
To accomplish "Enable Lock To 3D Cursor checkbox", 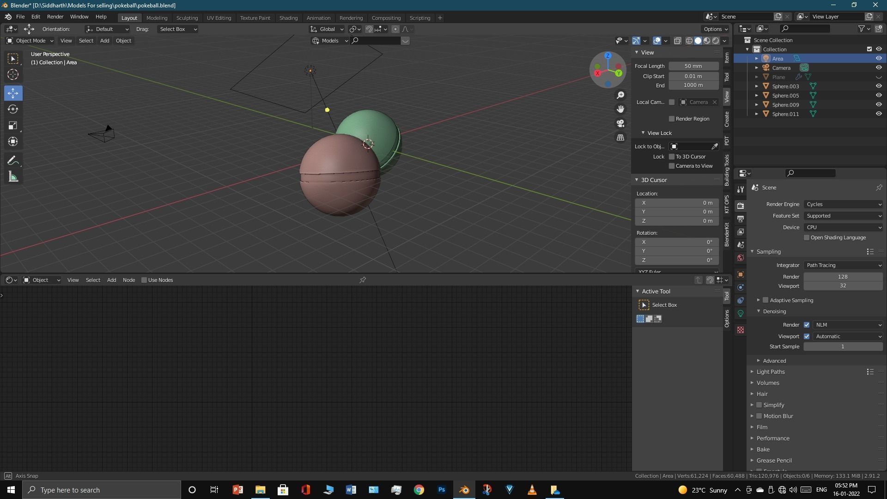I will tap(672, 157).
